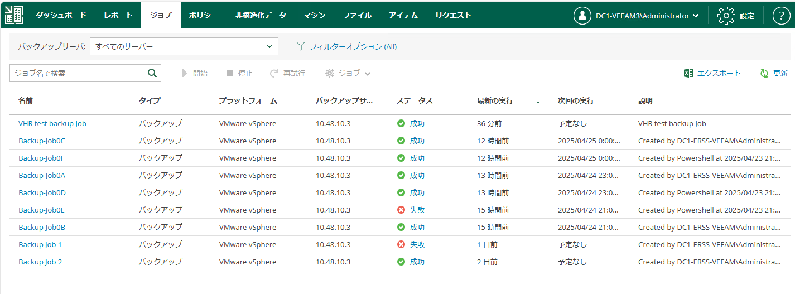Screen dimensions: 795x294
Task: Click 成功 status link for VHR test backup Job
Action: tap(417, 123)
